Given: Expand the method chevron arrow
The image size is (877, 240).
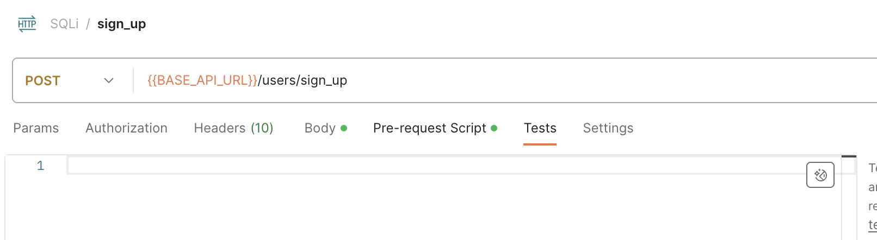Looking at the screenshot, I should pos(109,80).
